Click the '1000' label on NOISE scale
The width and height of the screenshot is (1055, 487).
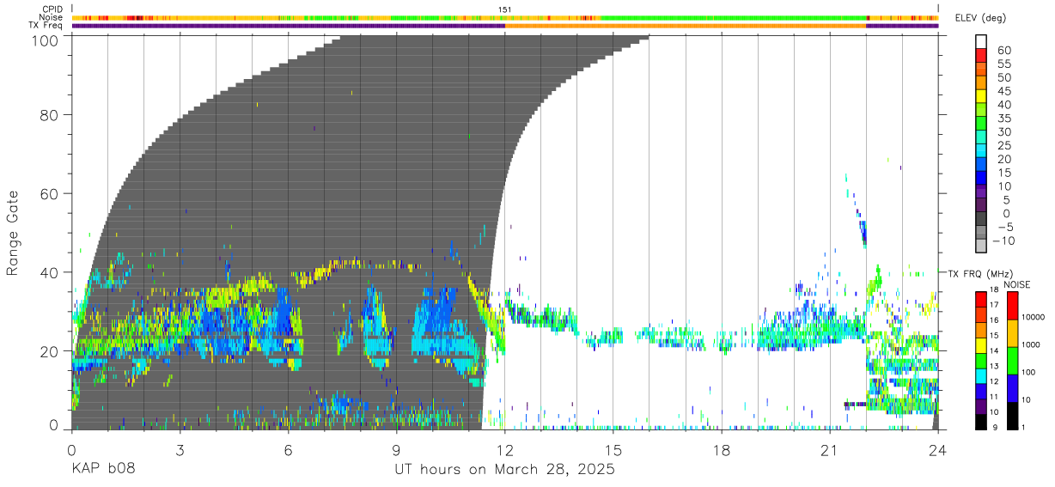[1031, 344]
